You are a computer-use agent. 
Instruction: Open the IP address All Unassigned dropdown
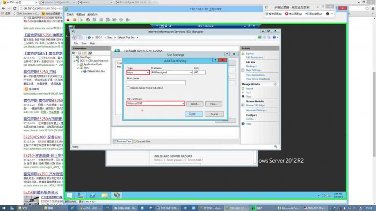(172, 72)
